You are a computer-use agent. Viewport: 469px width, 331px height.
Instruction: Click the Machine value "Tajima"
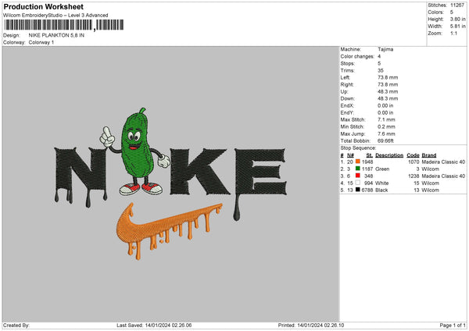385,49
